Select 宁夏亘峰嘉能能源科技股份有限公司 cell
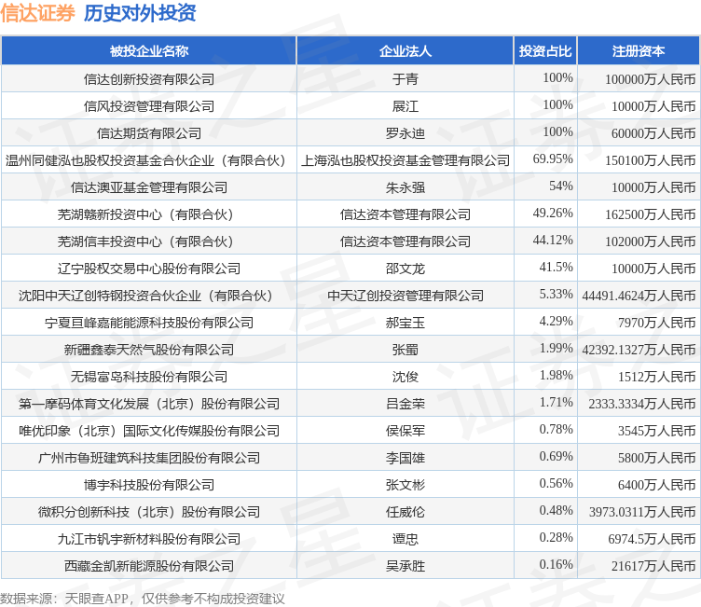This screenshot has height=607, width=701. pos(149,323)
